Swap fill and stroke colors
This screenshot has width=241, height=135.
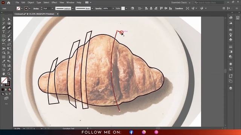[10, 78]
